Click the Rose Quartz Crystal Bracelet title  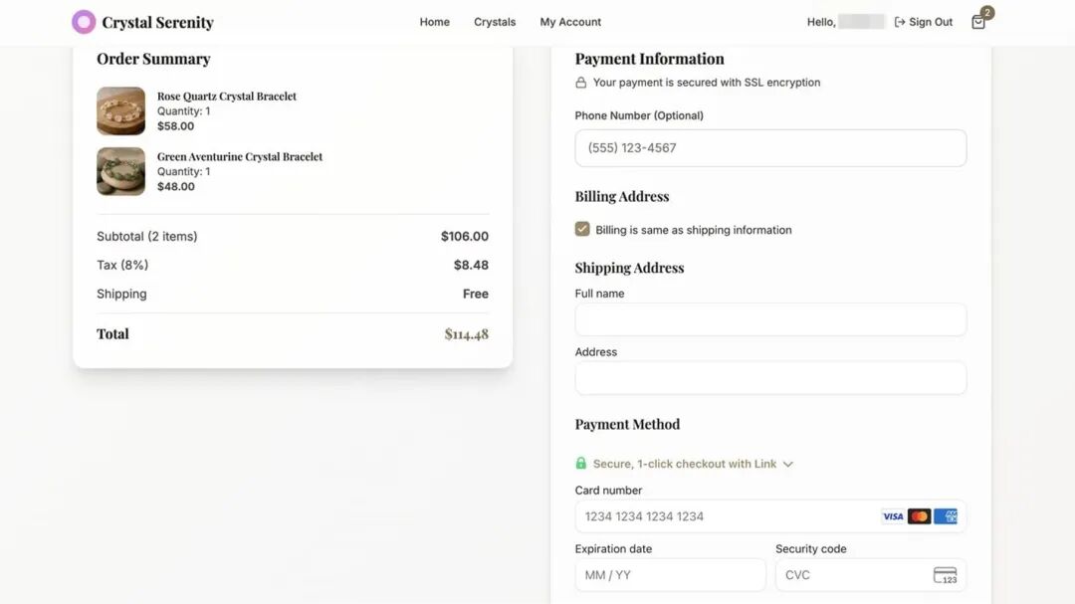pyautogui.click(x=227, y=96)
